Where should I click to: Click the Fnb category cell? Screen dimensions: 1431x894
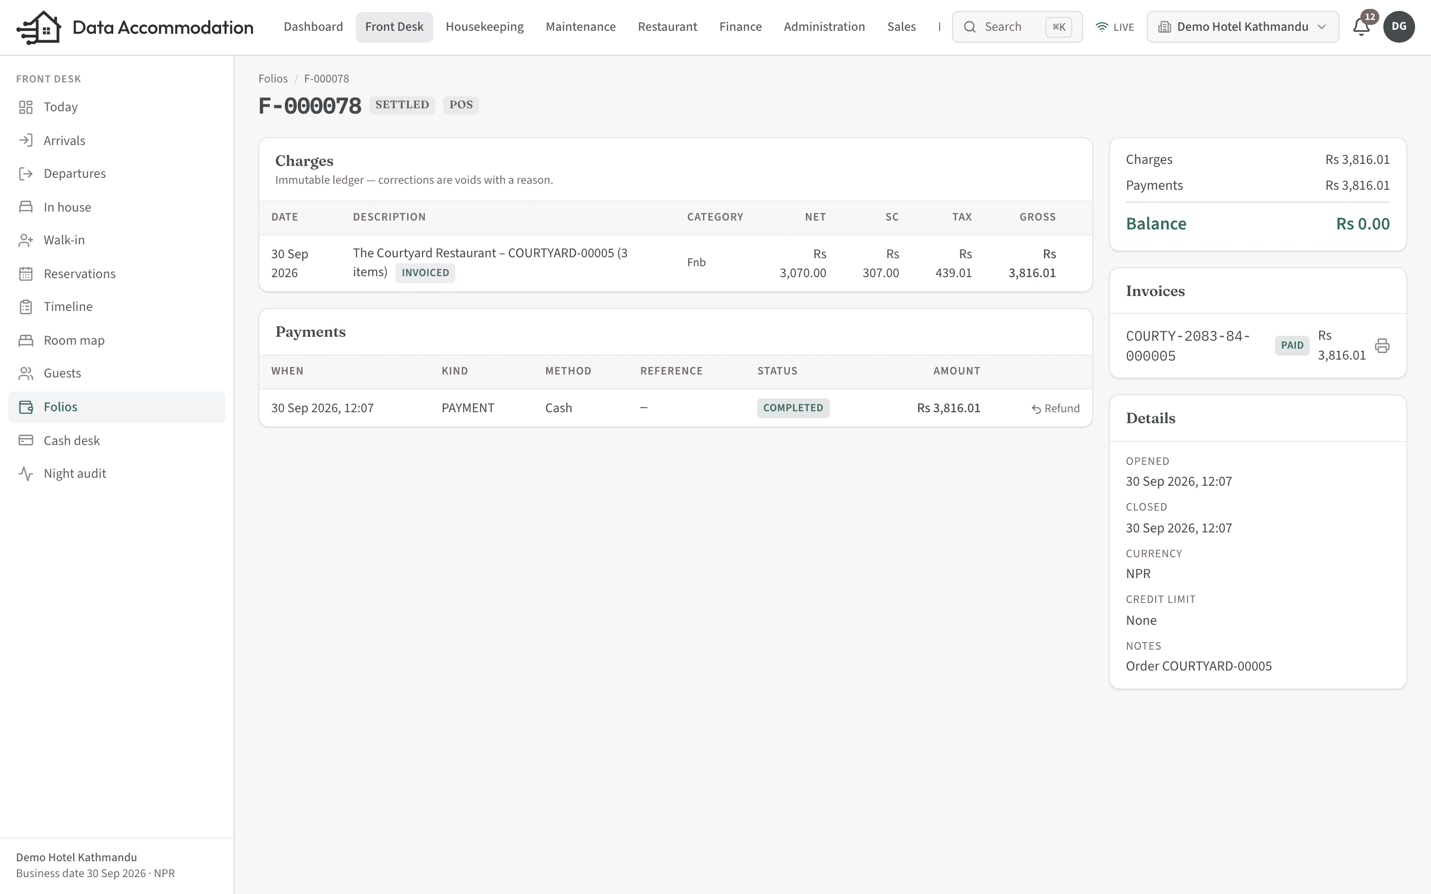696,263
